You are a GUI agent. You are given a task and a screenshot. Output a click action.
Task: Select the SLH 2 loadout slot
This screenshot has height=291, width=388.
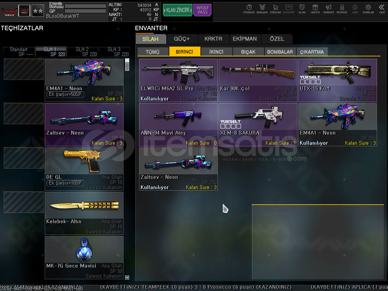(82, 52)
